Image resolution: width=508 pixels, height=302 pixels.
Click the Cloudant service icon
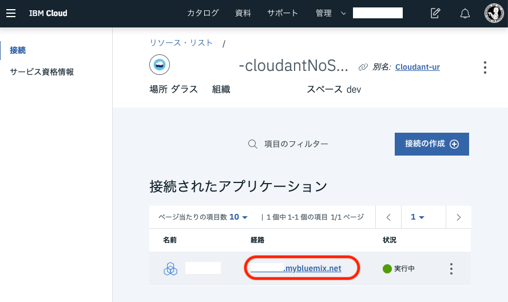tap(160, 65)
